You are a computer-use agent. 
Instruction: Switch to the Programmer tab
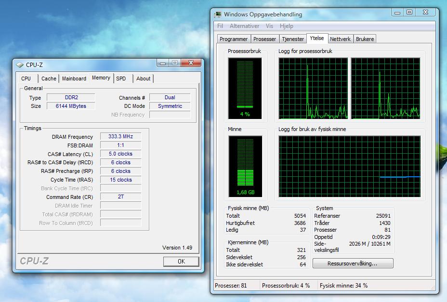pos(234,39)
